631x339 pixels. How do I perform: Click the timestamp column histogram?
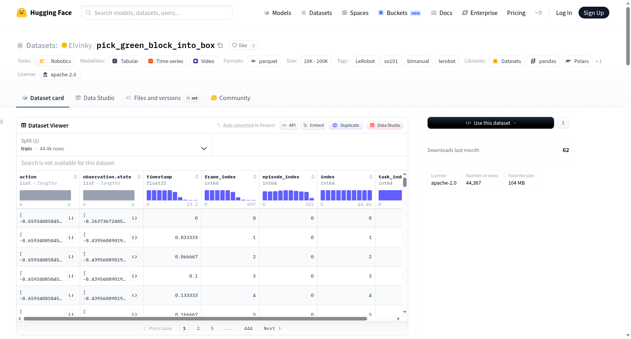click(172, 195)
